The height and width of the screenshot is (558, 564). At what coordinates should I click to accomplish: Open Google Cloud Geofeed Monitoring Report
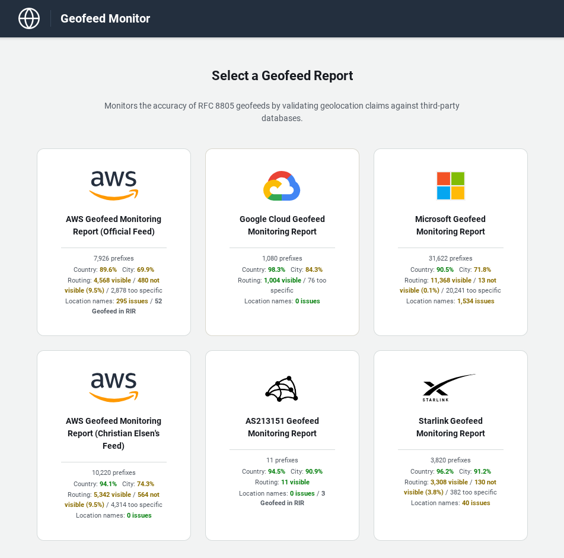point(282,226)
